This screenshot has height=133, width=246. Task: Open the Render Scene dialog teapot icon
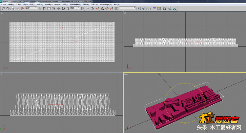[170, 8]
